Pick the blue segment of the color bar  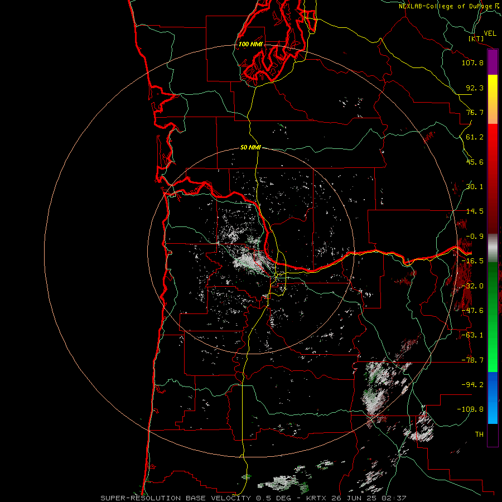pos(493,398)
